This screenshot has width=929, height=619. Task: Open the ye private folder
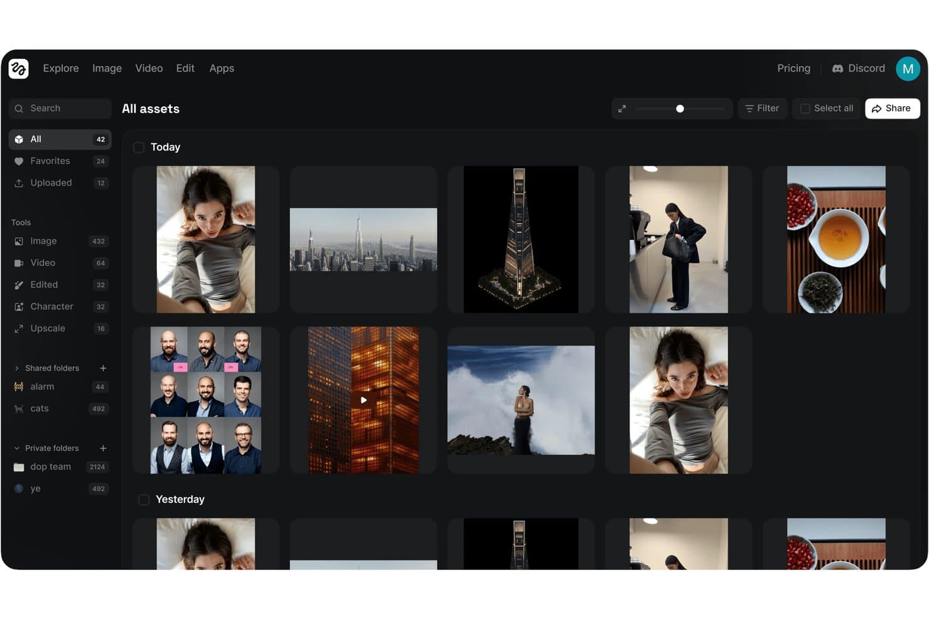[60, 489]
